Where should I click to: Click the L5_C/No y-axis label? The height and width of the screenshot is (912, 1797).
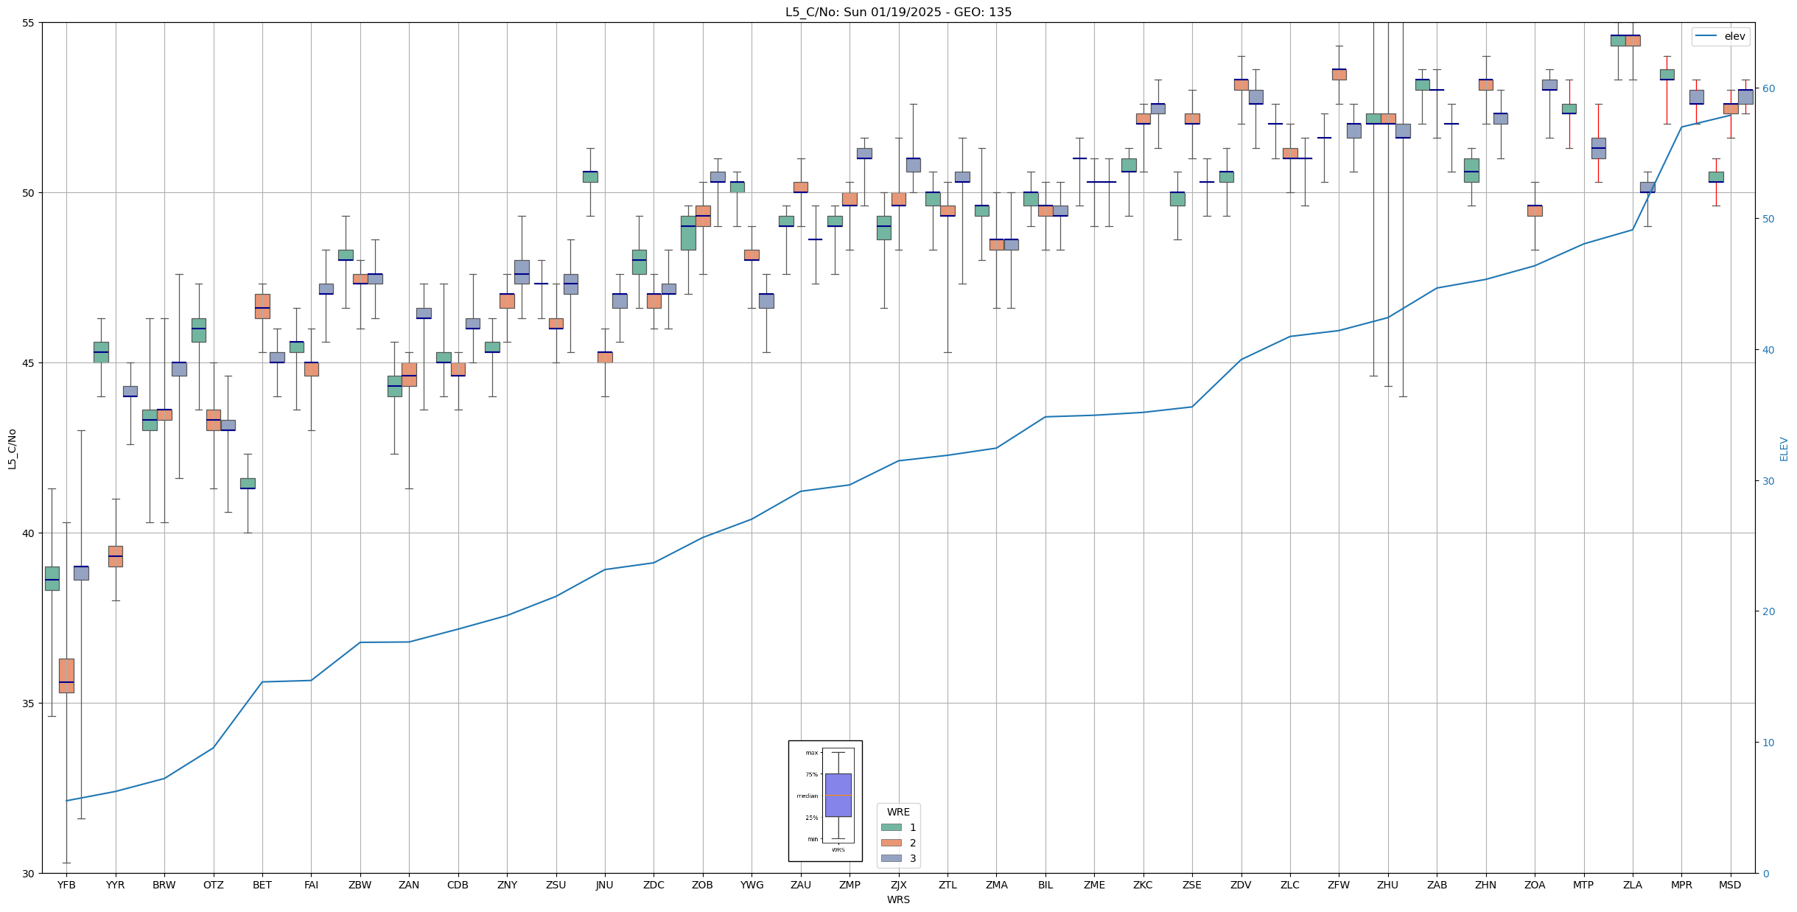pyautogui.click(x=12, y=448)
